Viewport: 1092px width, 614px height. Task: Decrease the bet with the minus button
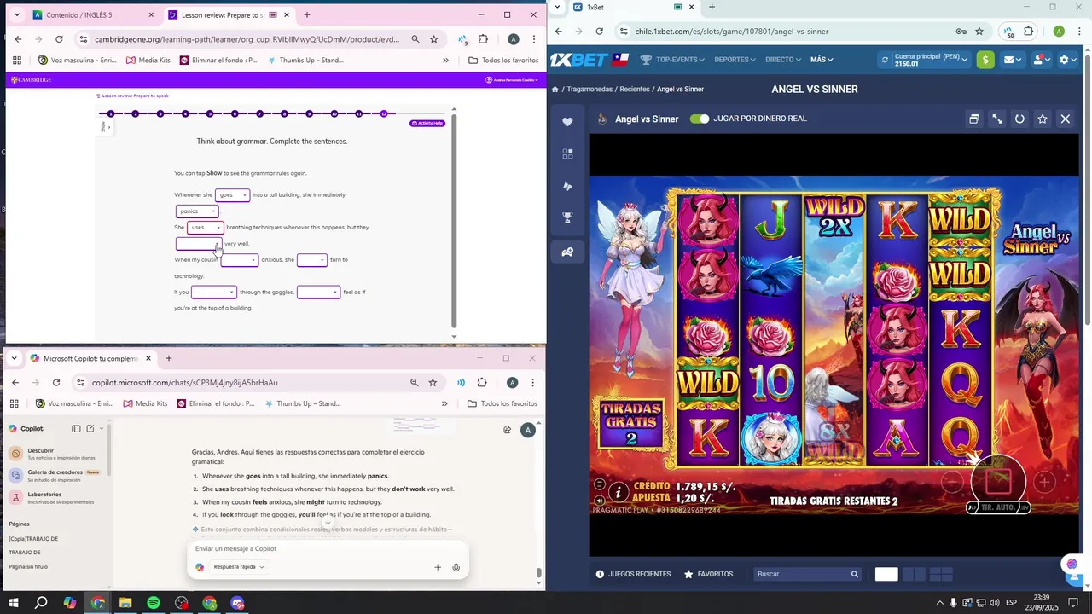[952, 482]
